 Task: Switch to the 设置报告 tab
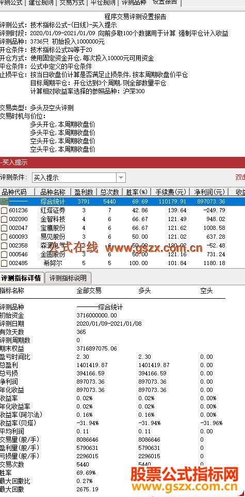pos(165,3)
